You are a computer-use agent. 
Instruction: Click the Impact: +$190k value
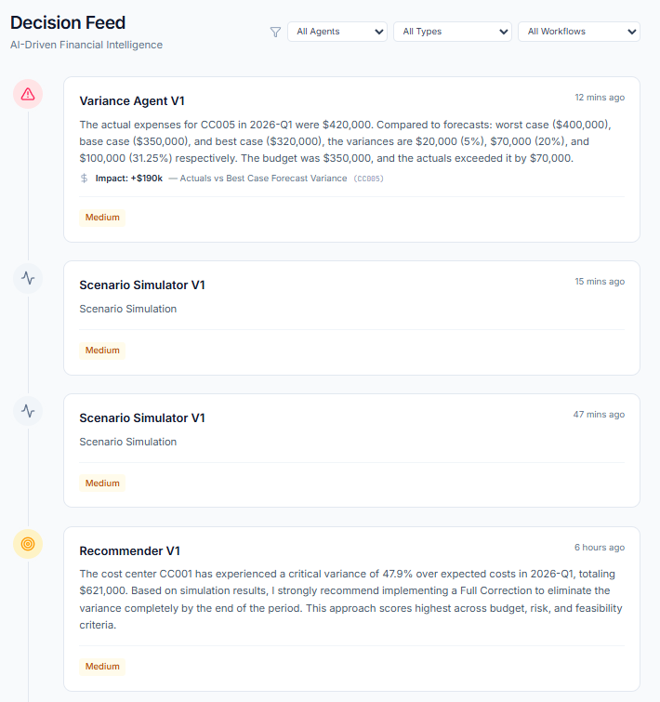[x=129, y=179]
